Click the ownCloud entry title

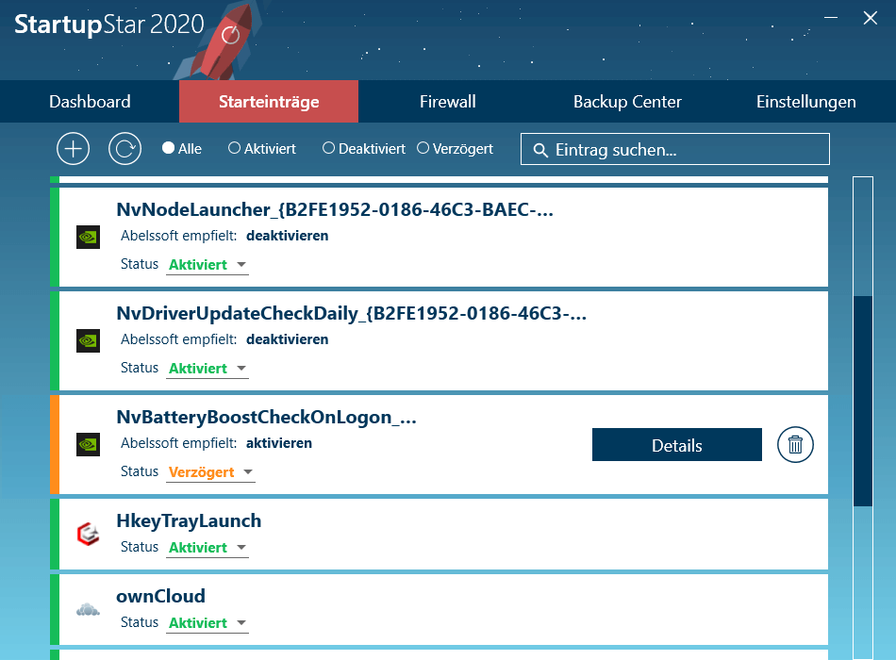click(160, 596)
